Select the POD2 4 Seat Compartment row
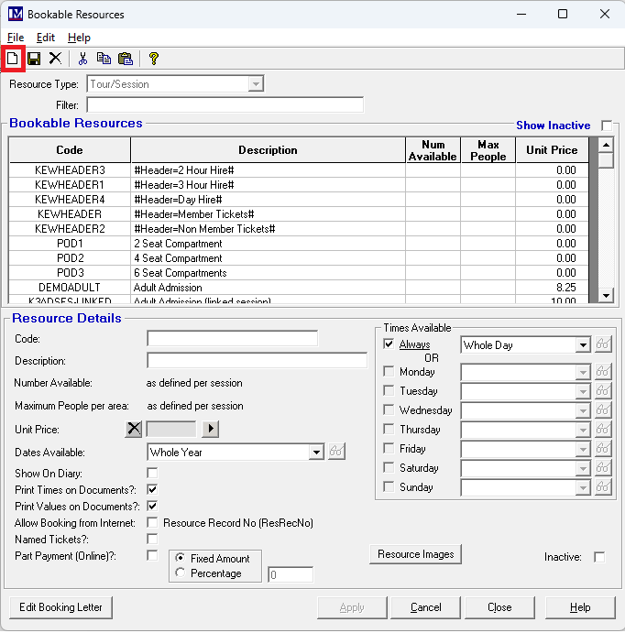Viewport: 625px width, 633px height. tap(299, 258)
